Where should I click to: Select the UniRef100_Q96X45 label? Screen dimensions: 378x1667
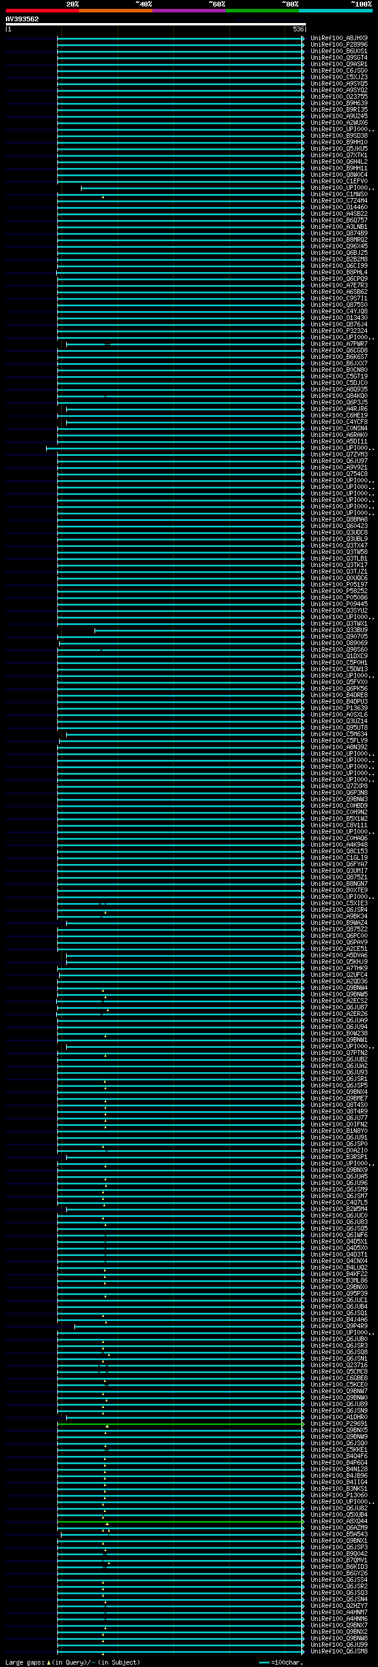(x=339, y=246)
